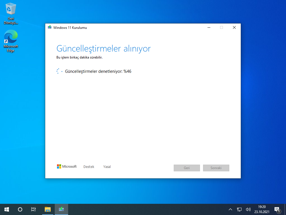
Task: Click the Show desktop strip on taskbar
Action: (x=285, y=209)
